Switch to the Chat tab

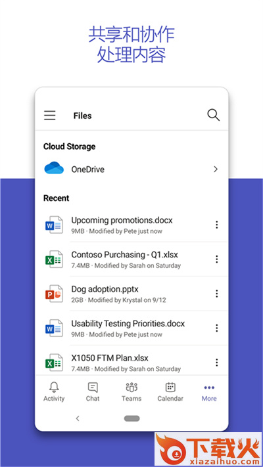(x=93, y=392)
